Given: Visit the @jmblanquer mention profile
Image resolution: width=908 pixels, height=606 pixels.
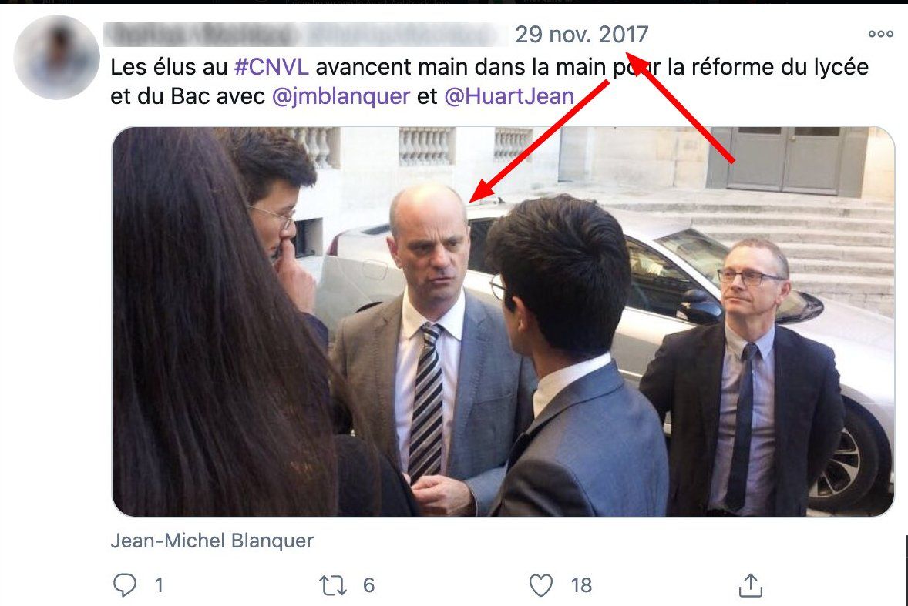Looking at the screenshot, I should [341, 96].
